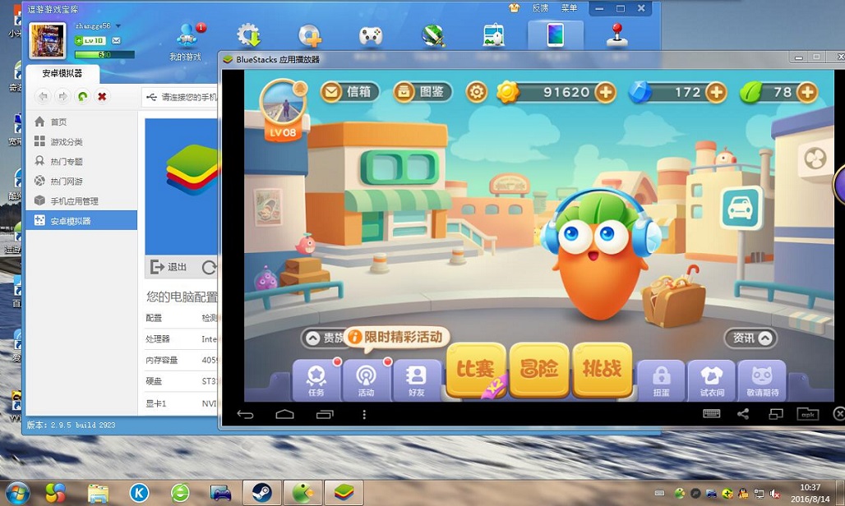Image resolution: width=845 pixels, height=506 pixels.
Task: Open the username zhangge56 dropdown arrow
Action: [118, 25]
